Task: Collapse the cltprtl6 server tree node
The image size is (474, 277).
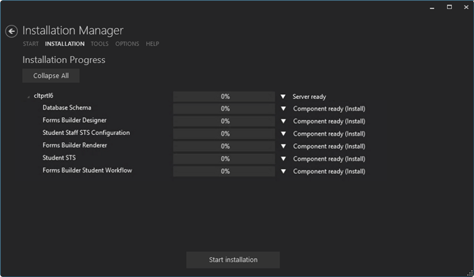Action: 28,97
